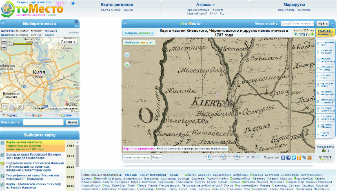This screenshot has height=191, width=337.
Task: Open Стрельбицкий atlas link
Action: coord(197,13)
